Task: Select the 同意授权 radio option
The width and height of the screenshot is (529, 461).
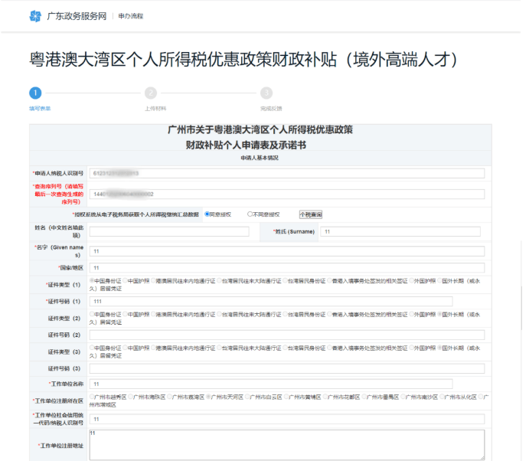Action: click(207, 214)
